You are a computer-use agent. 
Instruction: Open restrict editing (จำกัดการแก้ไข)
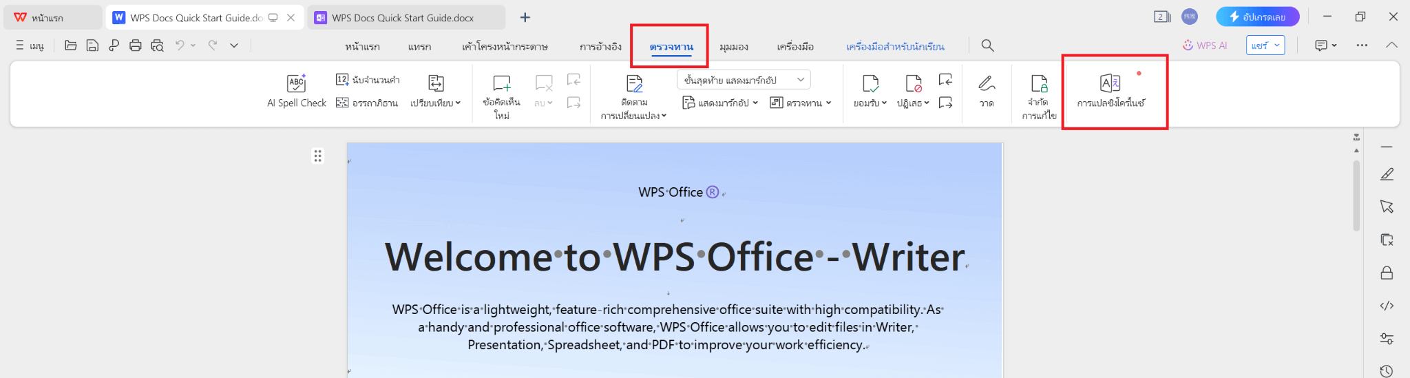coord(1039,96)
